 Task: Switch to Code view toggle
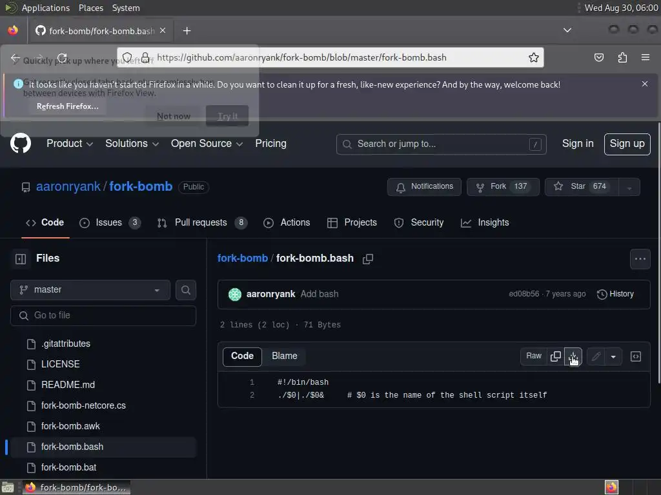pos(243,356)
